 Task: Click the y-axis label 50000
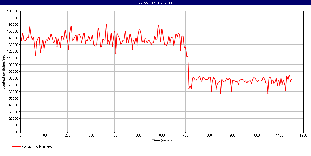[x=13, y=98]
